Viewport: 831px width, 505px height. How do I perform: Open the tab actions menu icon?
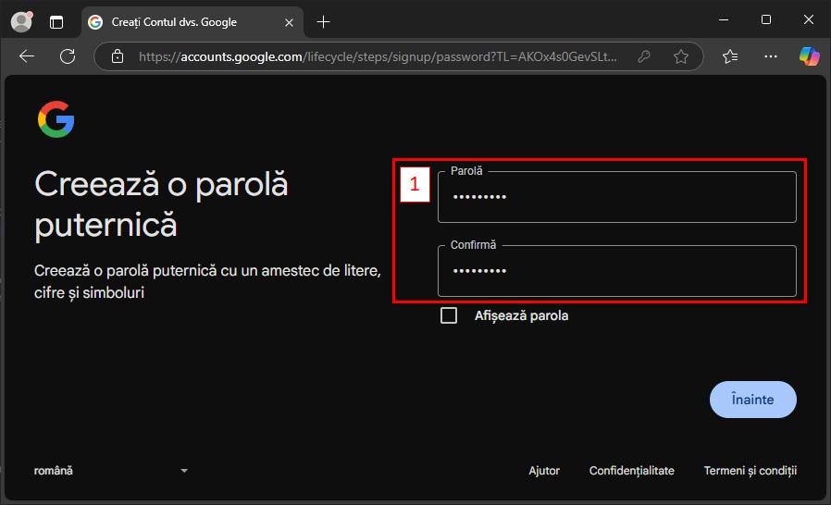point(57,21)
